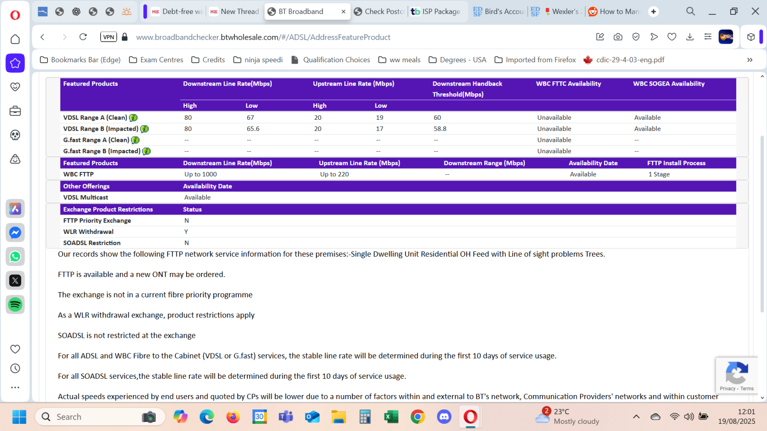The width and height of the screenshot is (767, 431).
Task: Switch to the Check Postcode tab
Action: click(379, 11)
